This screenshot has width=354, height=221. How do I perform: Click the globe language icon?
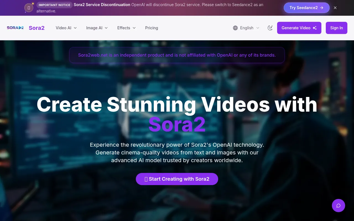tap(235, 28)
